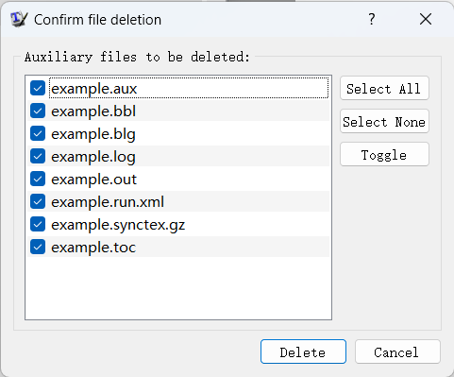Highlight the example.toc list entry
The height and width of the screenshot is (377, 454).
[178, 247]
